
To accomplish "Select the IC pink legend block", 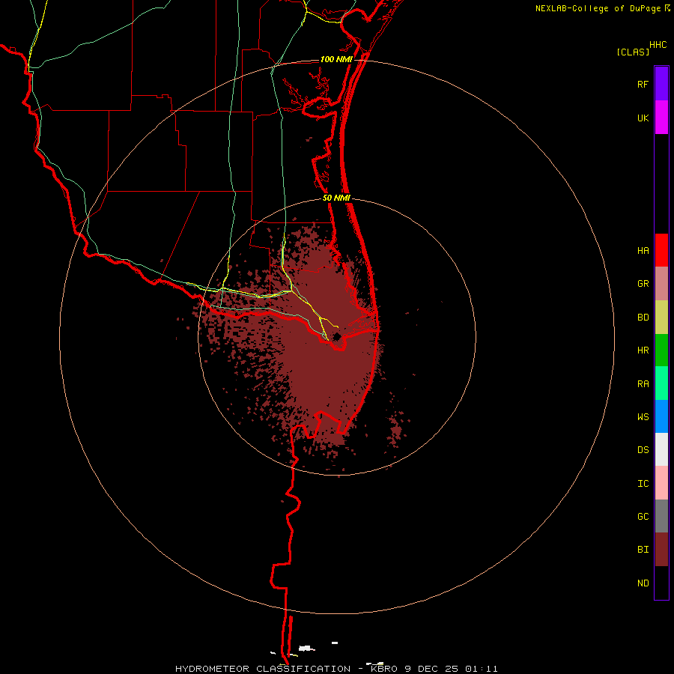I will pyautogui.click(x=661, y=483).
